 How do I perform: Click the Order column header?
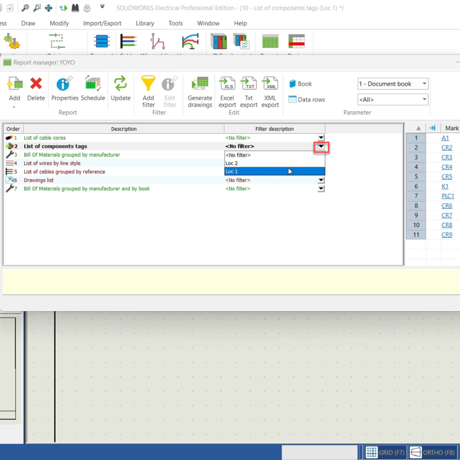pos(13,129)
